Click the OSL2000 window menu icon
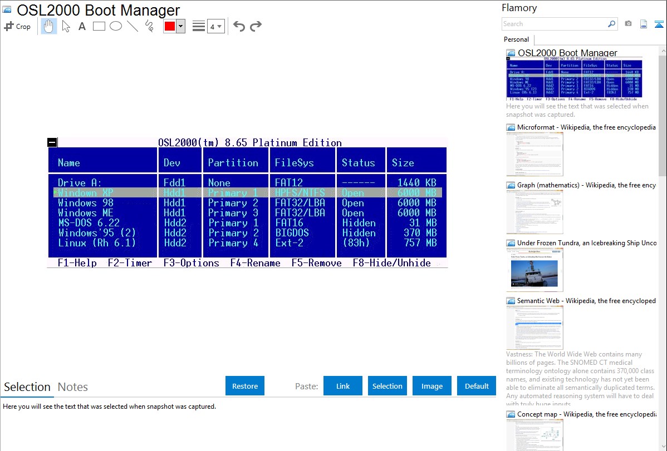This screenshot has height=451, width=667. tap(52, 142)
